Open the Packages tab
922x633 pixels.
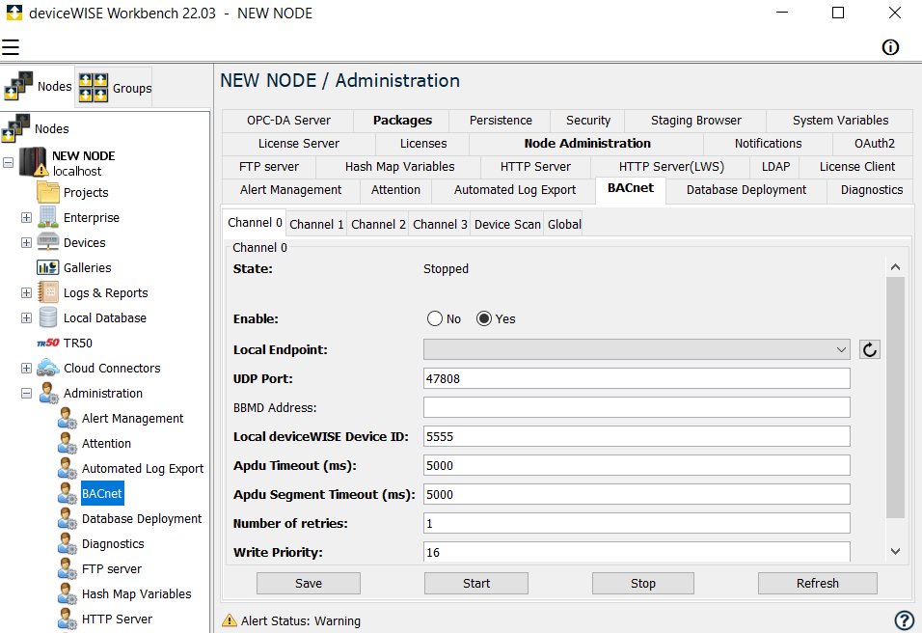[402, 121]
